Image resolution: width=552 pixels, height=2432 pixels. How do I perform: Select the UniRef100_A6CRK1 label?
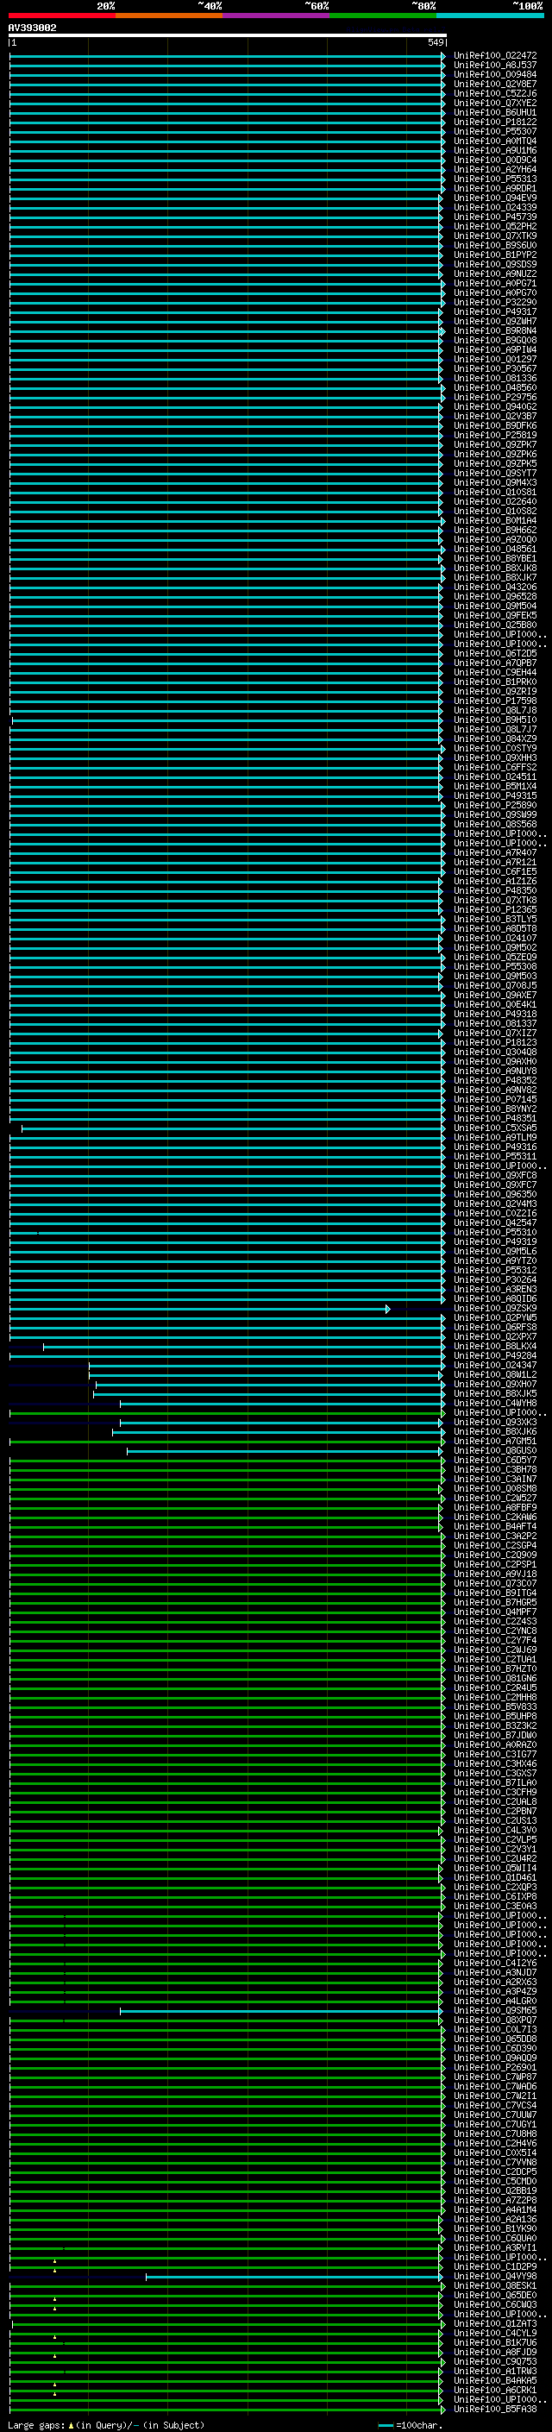coord(495,2391)
